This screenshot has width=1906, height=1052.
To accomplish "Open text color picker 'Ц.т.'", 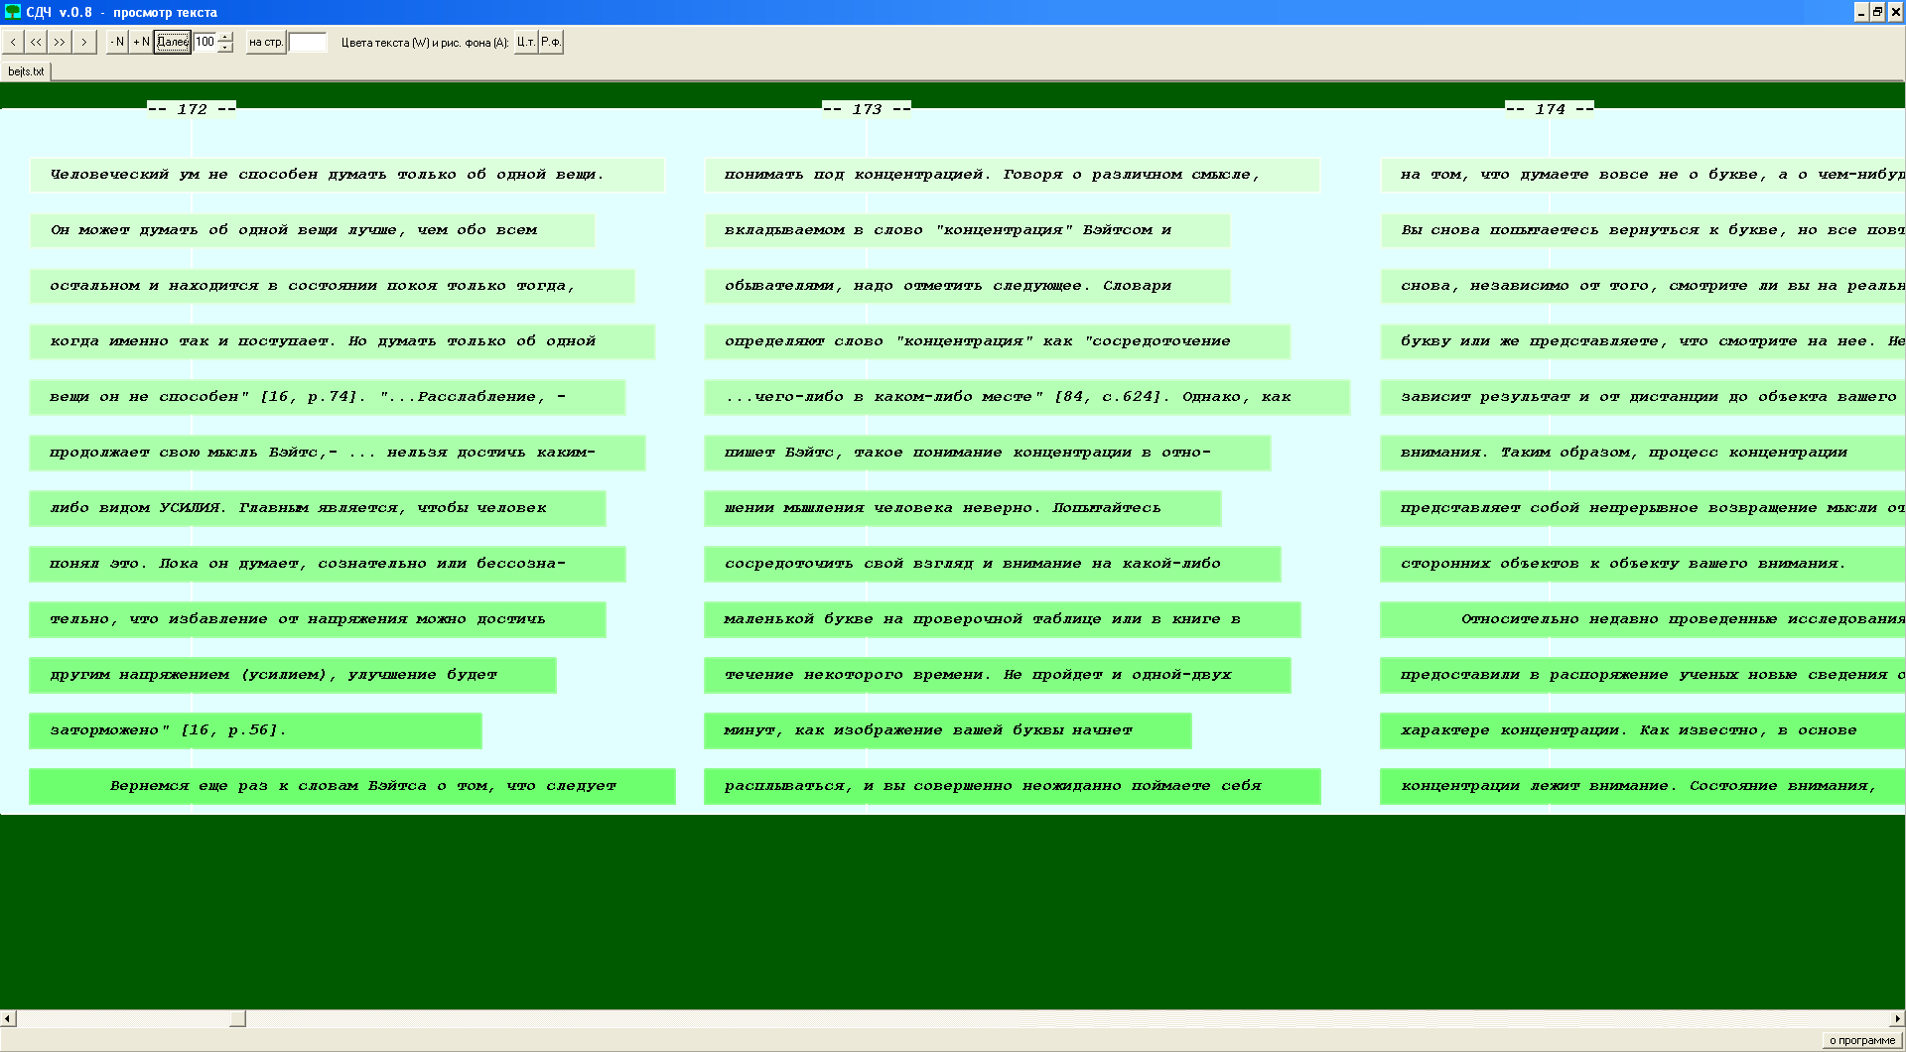I will 525,42.
